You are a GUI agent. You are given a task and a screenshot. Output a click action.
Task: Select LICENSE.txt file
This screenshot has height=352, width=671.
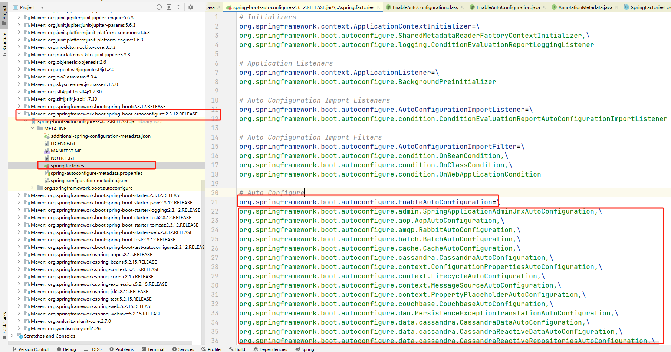(x=63, y=143)
